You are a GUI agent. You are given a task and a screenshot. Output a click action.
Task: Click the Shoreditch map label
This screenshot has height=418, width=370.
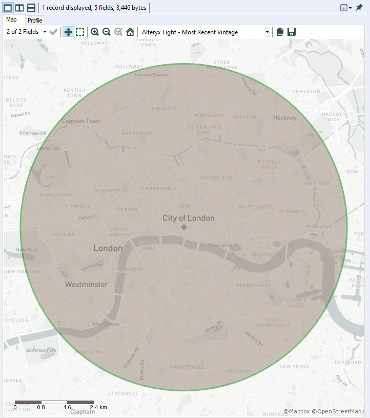216,178
